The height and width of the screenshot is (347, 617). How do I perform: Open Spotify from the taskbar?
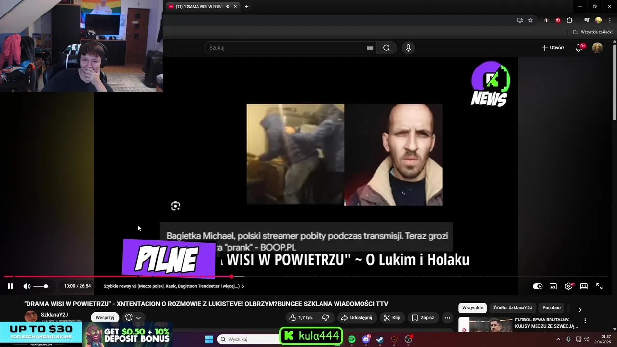(x=352, y=339)
